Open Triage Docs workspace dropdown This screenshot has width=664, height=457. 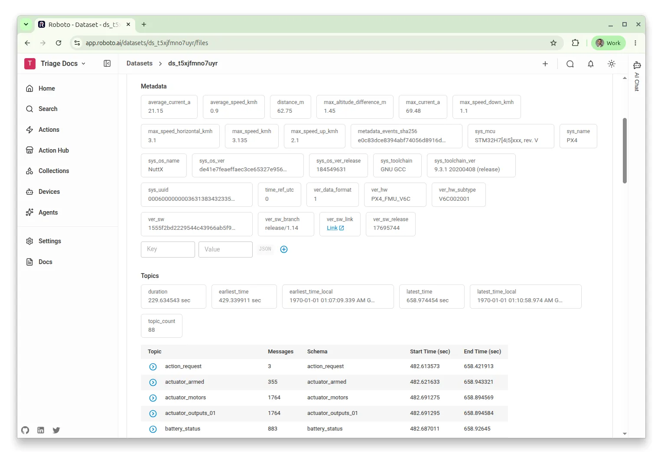tap(55, 63)
